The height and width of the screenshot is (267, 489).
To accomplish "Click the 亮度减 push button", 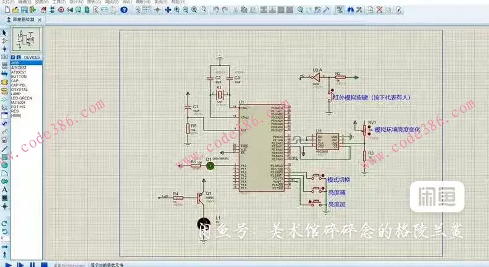I will tap(318, 190).
